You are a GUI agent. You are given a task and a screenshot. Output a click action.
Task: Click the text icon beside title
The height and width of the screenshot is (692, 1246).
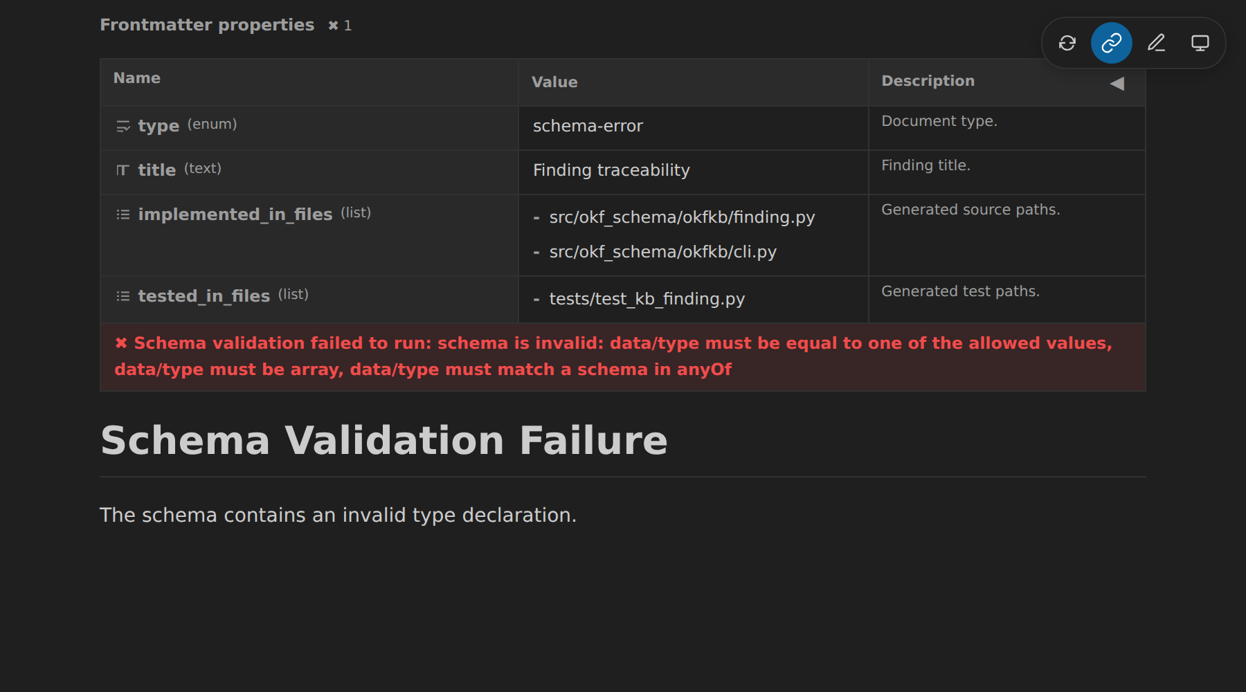point(123,170)
